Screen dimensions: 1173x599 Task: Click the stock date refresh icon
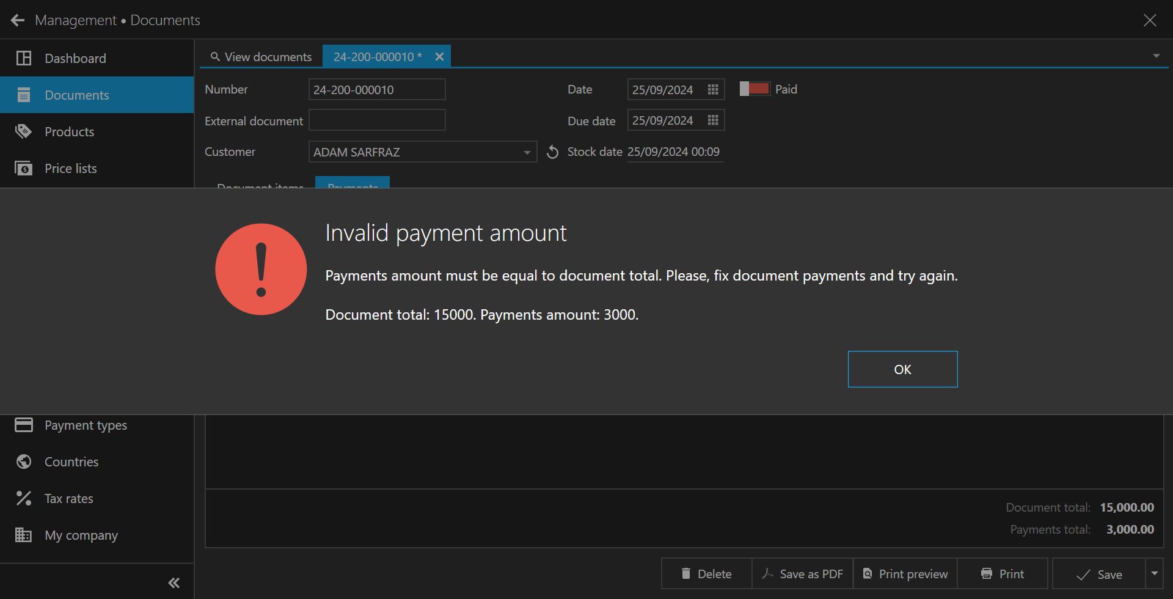click(552, 152)
